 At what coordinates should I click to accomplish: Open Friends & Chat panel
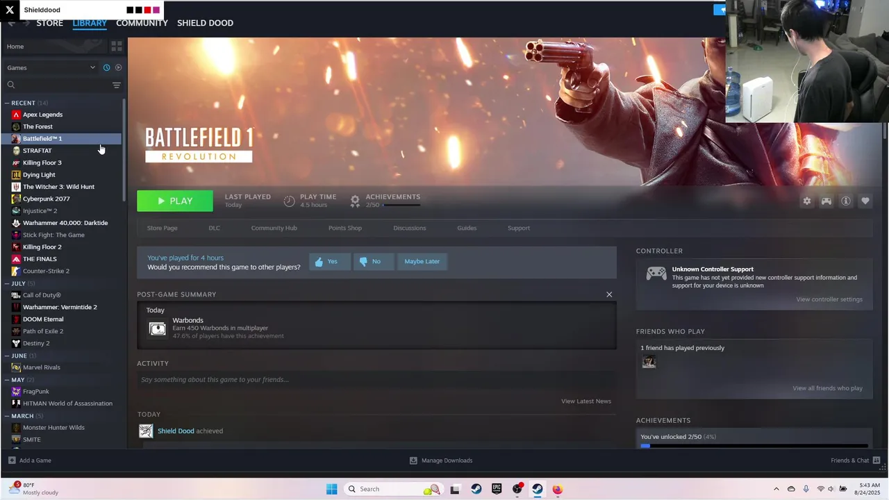(x=856, y=460)
